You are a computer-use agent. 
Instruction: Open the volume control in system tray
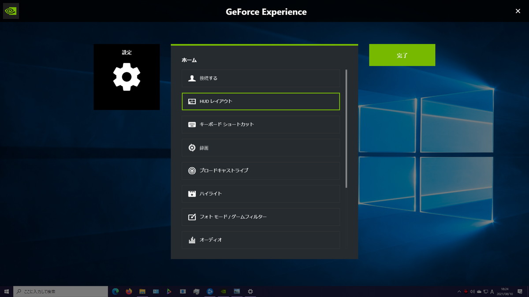pos(473,292)
